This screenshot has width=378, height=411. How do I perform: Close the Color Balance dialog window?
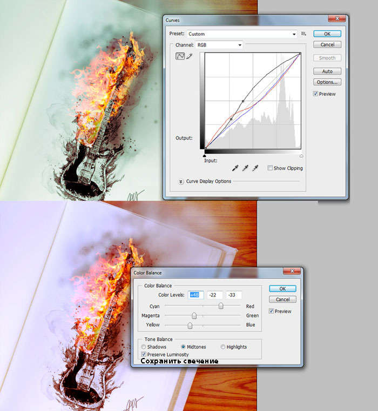[x=292, y=271]
